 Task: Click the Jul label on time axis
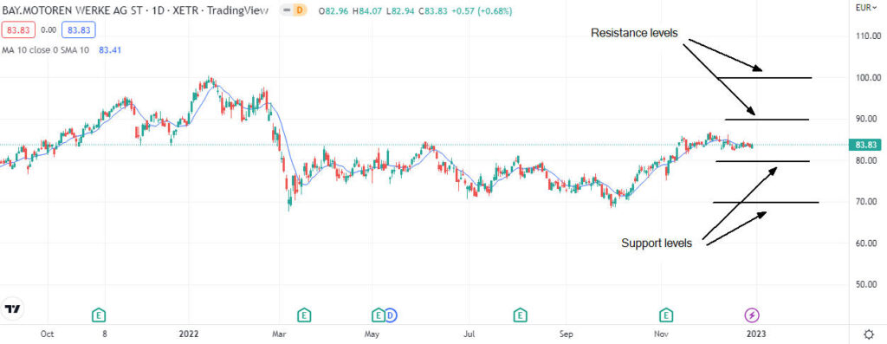click(469, 334)
